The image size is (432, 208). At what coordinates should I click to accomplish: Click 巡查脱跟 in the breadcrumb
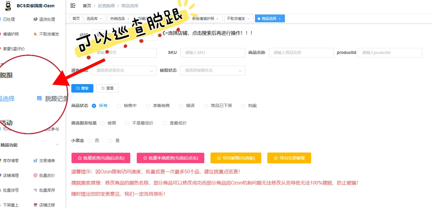coord(106,6)
